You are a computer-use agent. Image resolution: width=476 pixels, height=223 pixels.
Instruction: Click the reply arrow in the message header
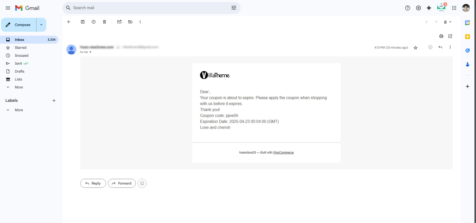tap(440, 47)
